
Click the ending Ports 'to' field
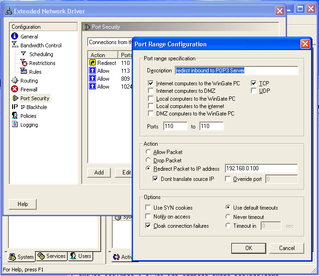click(x=211, y=126)
